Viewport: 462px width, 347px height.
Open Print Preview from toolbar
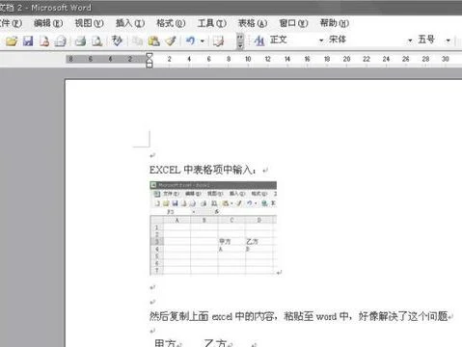point(96,40)
